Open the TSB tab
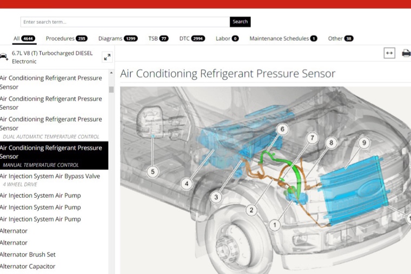This screenshot has height=274, width=411. pos(158,38)
